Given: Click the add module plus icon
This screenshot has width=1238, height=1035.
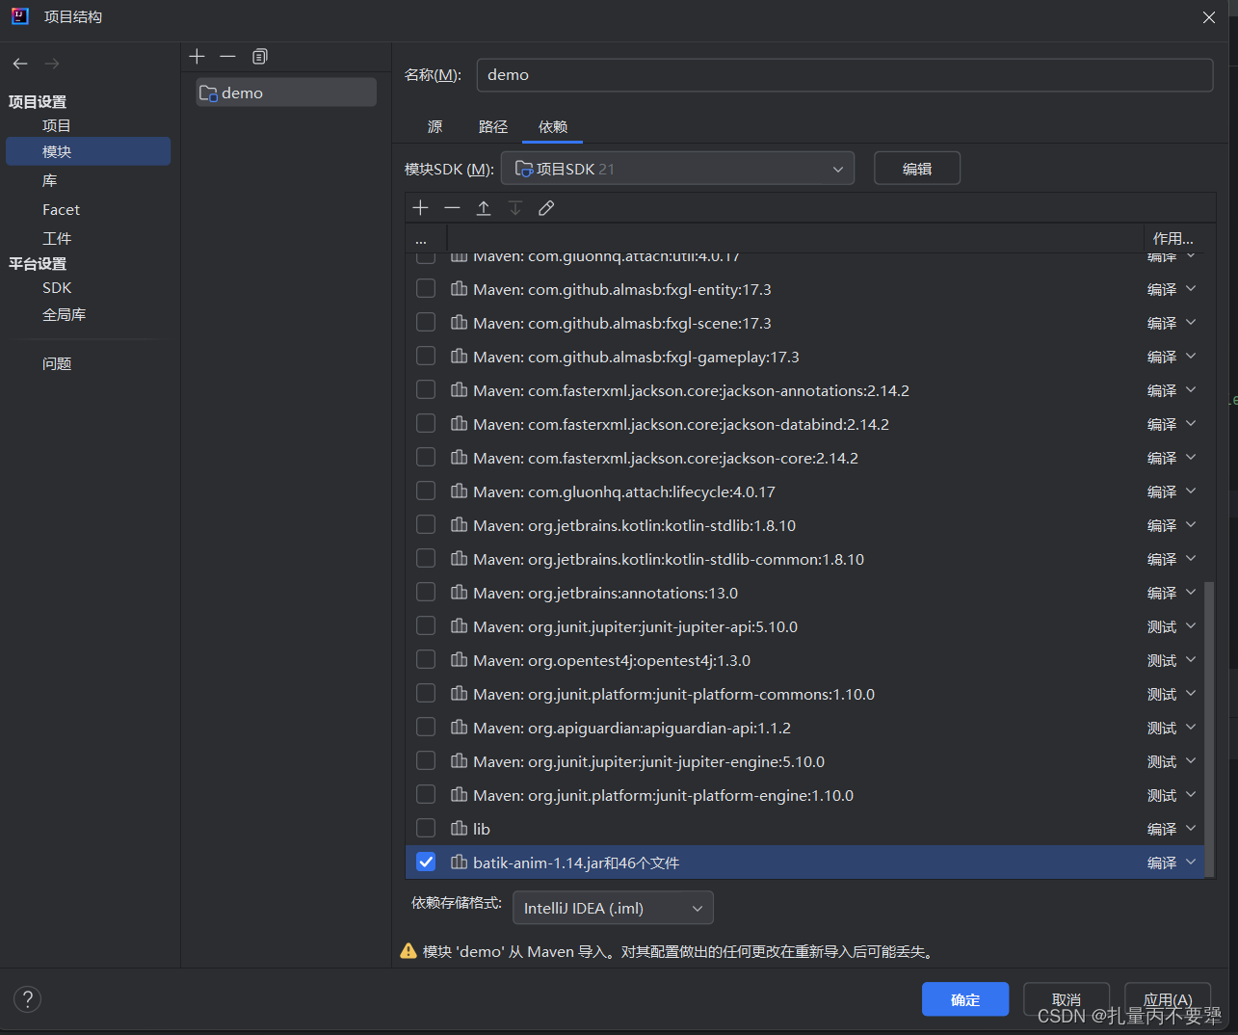Looking at the screenshot, I should (x=198, y=57).
